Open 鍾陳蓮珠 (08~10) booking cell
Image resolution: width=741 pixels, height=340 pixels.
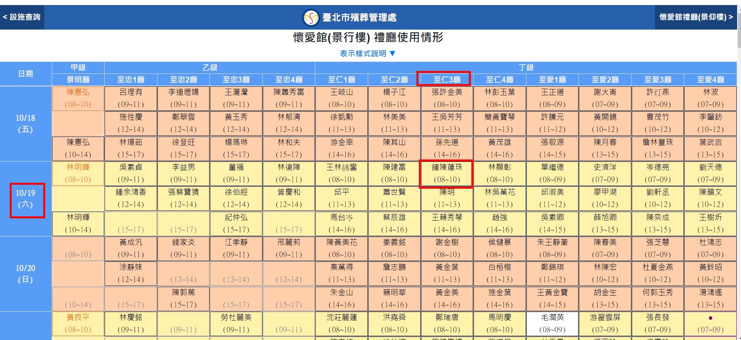coord(447,174)
